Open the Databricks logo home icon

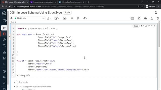tap(4, 13)
